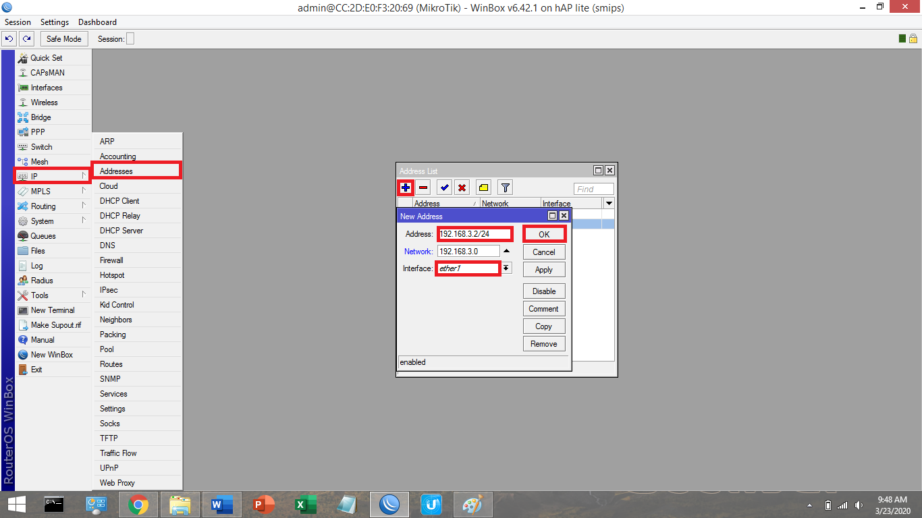The width and height of the screenshot is (922, 518).
Task: Select Routes in the IP submenu
Action: [137, 364]
